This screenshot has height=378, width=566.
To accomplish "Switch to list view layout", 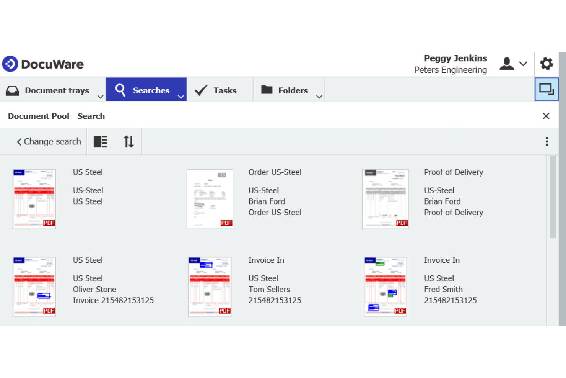I will [x=101, y=141].
